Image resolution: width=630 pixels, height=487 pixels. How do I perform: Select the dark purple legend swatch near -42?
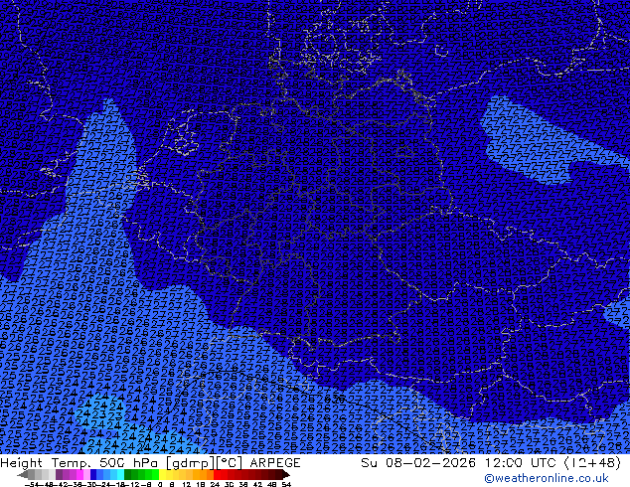(x=59, y=474)
